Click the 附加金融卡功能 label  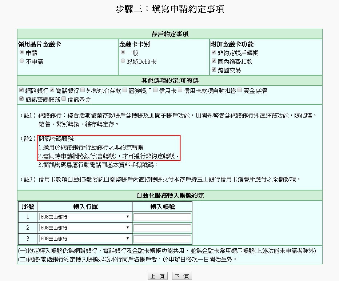[232, 44]
